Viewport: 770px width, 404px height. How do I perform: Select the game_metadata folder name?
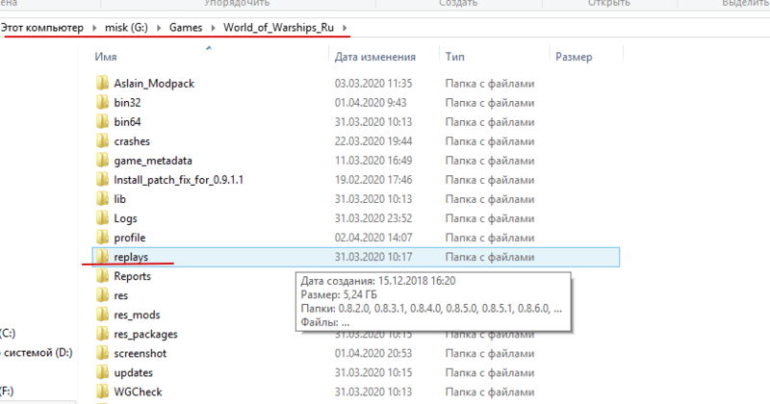click(x=153, y=161)
